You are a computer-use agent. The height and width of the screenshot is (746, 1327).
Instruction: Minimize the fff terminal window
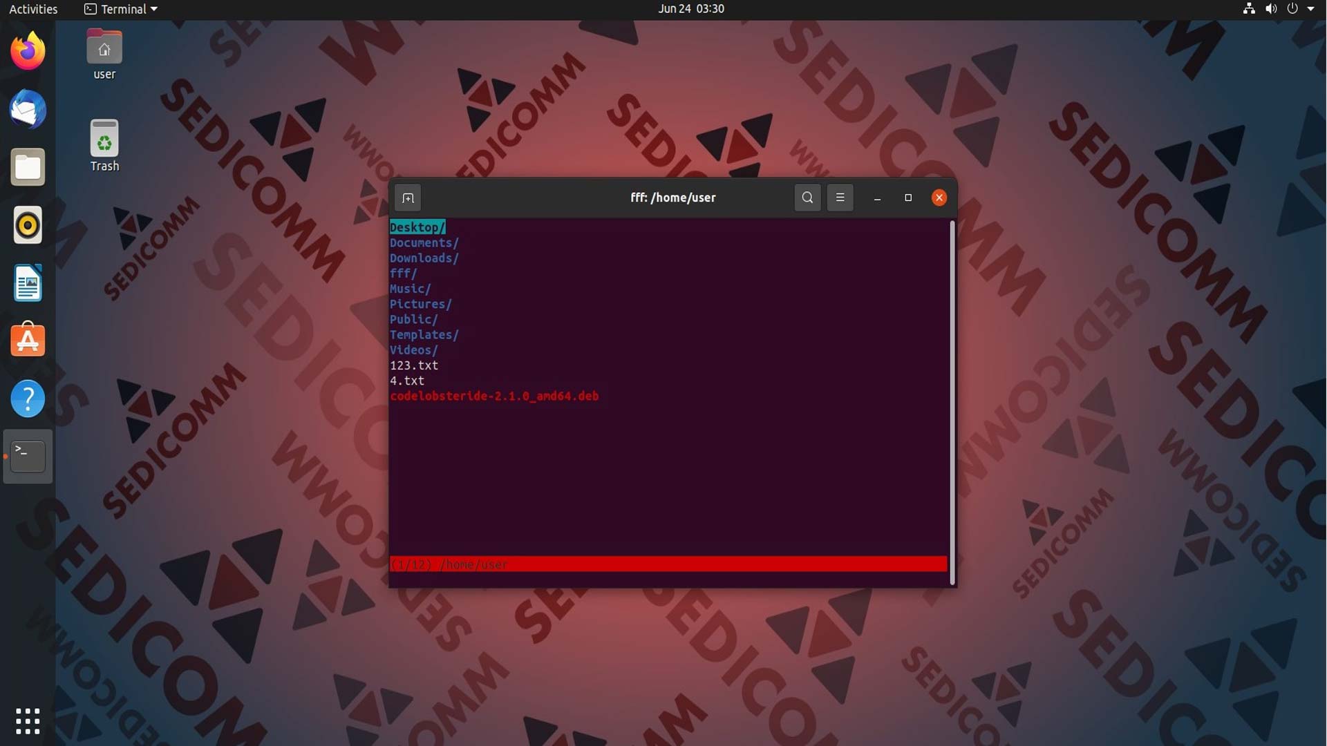click(877, 198)
